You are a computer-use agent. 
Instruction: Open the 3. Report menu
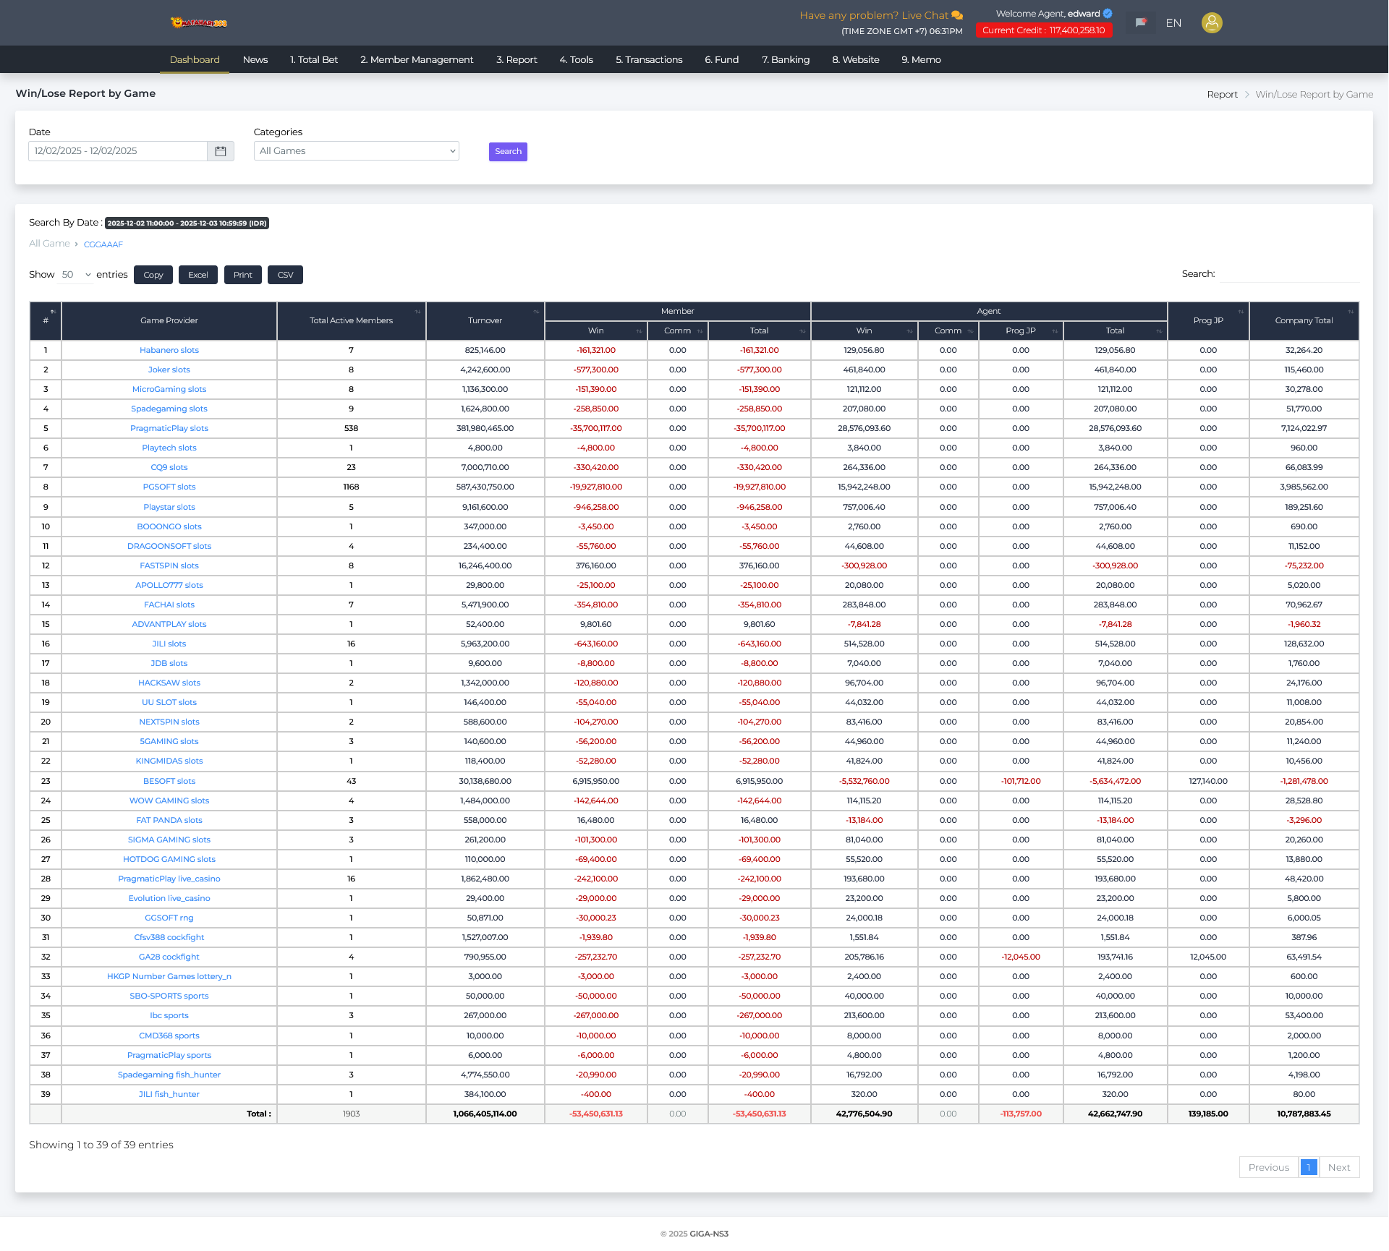pos(517,60)
